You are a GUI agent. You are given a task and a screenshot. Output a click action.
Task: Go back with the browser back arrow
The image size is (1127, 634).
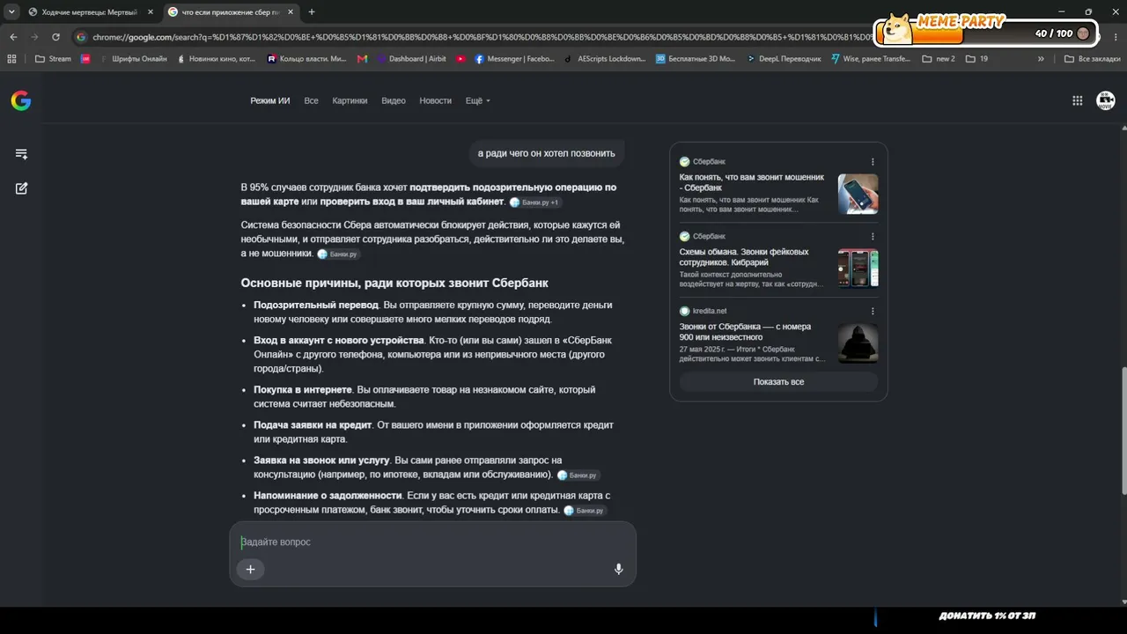point(13,37)
